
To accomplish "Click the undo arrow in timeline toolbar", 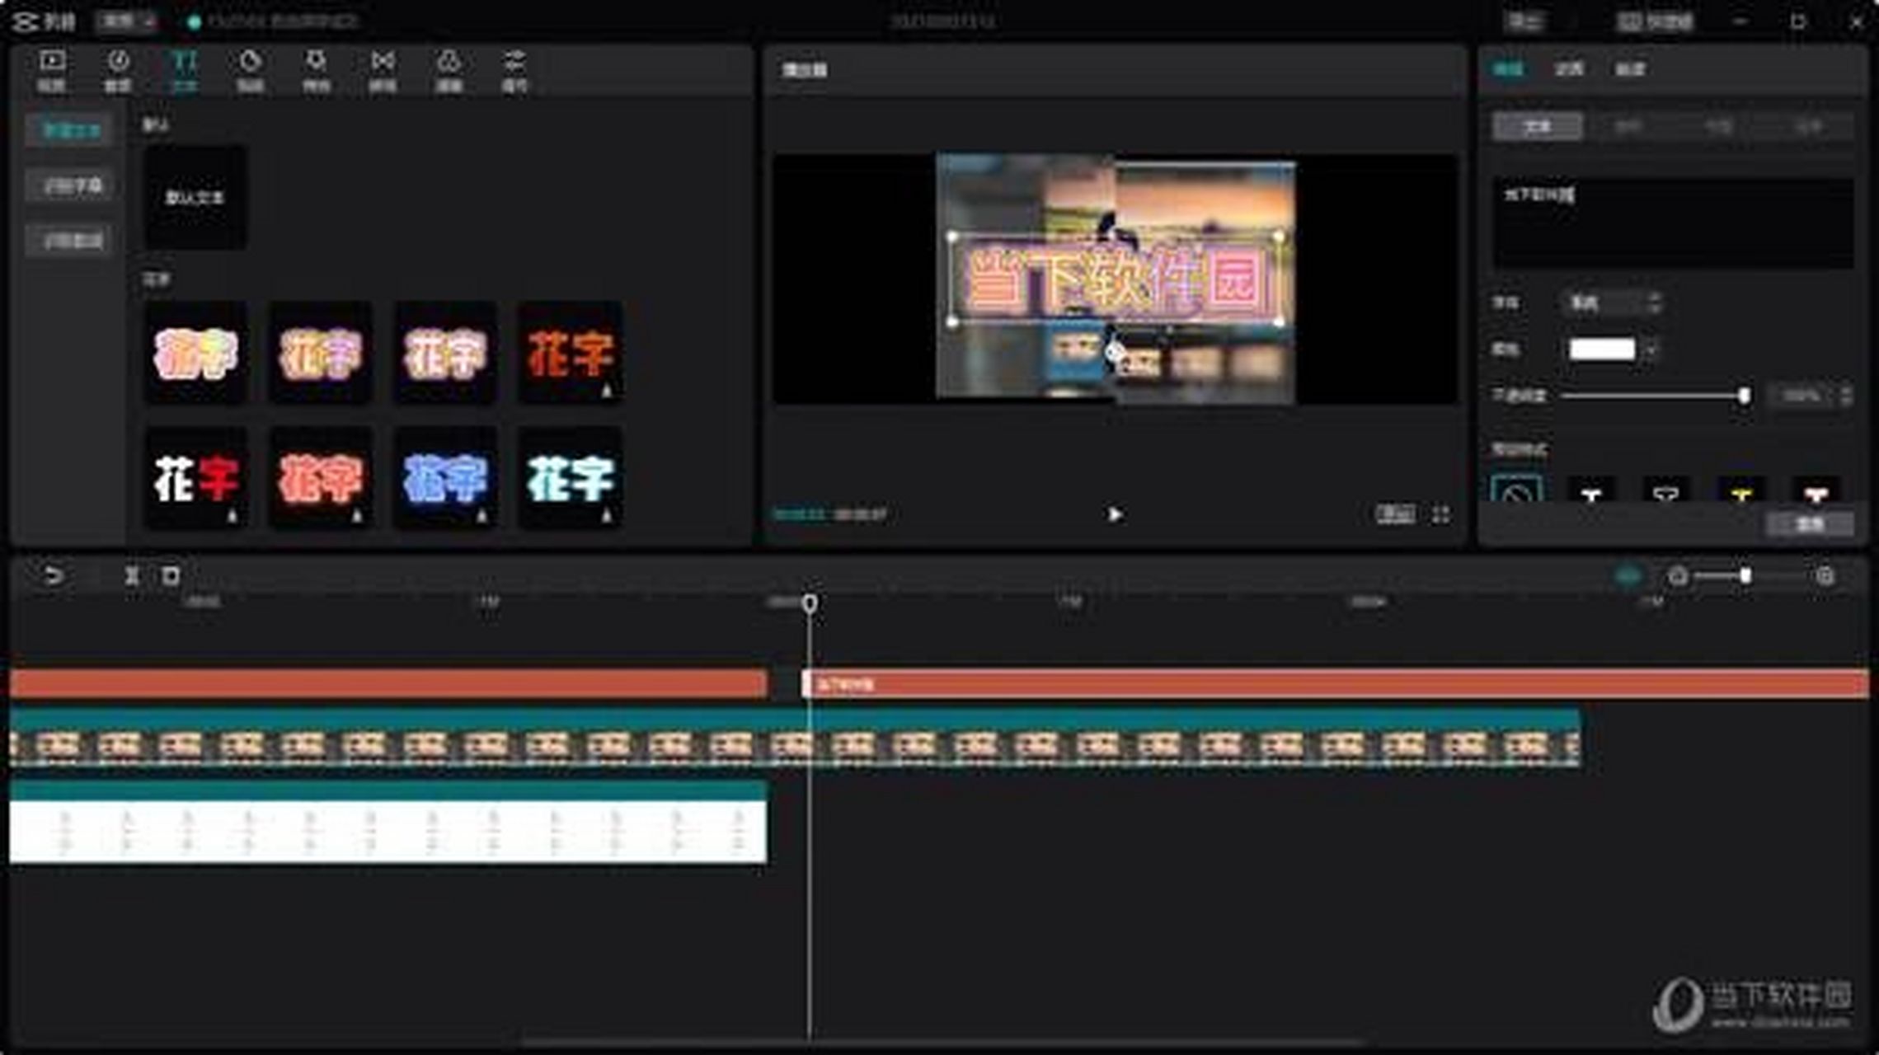I will [53, 575].
